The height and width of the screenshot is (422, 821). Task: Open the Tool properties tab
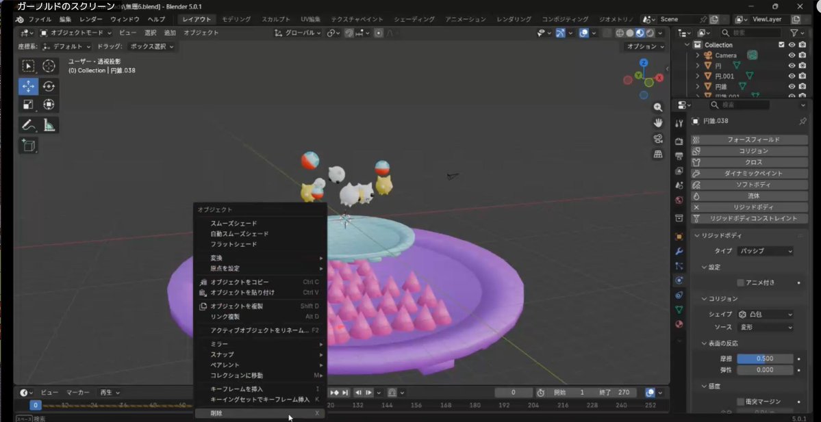(x=679, y=123)
